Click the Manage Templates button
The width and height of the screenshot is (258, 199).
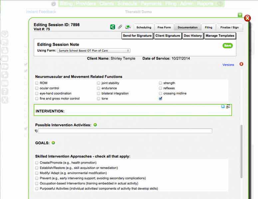[x=220, y=36]
